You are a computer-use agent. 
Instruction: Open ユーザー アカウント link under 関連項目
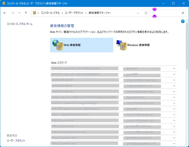(16, 141)
